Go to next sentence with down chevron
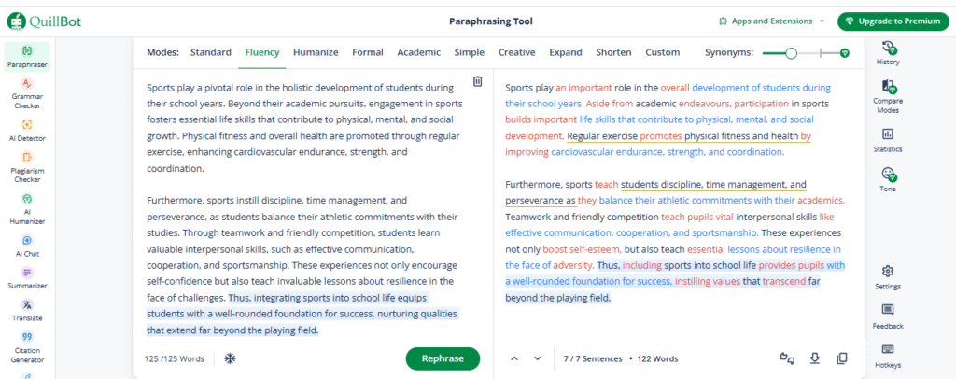This screenshot has height=379, width=956. coord(537,358)
